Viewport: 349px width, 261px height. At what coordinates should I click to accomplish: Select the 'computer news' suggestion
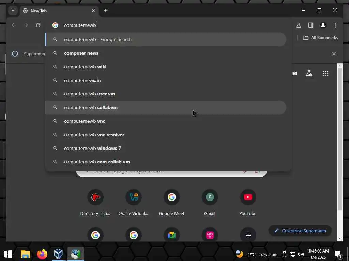[166, 53]
